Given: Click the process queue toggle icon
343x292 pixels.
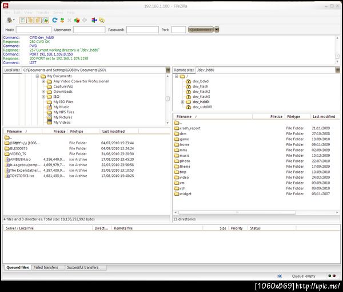Looking at the screenshot, I should point(62,20).
